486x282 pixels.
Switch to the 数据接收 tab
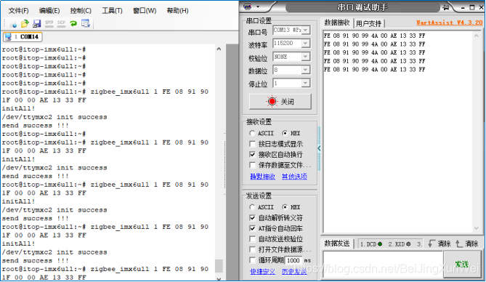pos(337,23)
